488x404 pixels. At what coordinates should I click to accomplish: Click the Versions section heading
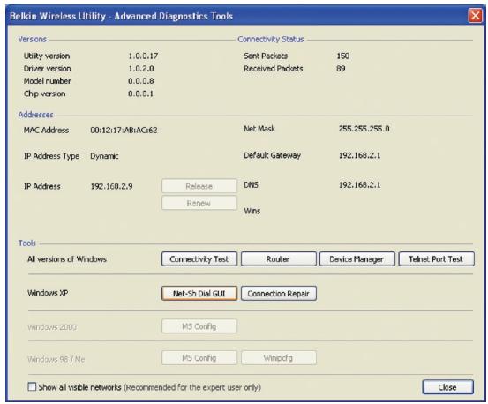tap(33, 39)
